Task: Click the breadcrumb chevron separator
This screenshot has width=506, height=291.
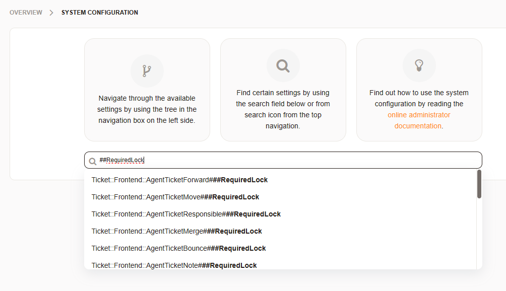Action: (51, 13)
